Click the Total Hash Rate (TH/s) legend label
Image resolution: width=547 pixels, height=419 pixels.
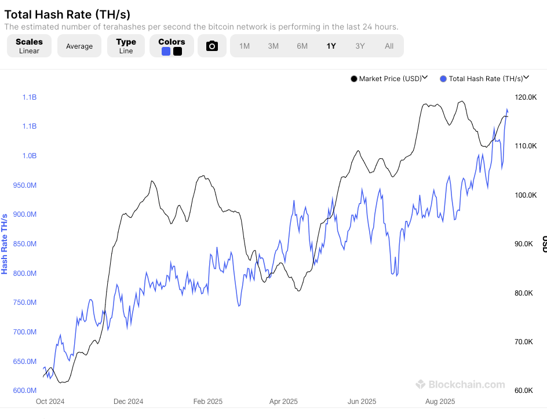[x=486, y=79]
